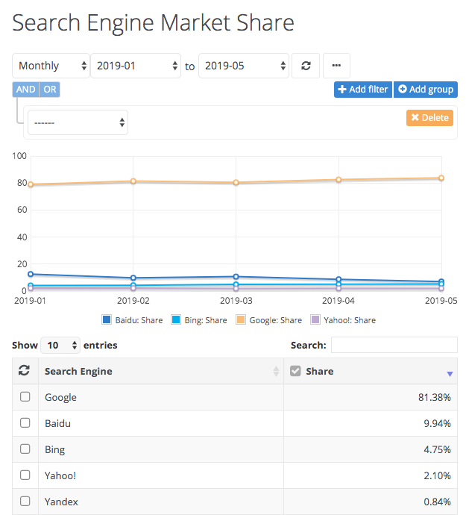The width and height of the screenshot is (466, 515).
Task: Click the 9.94% share value
Action: [x=437, y=423]
